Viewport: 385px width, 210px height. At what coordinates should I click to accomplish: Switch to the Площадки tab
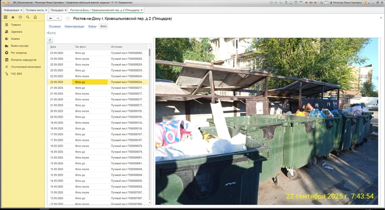click(x=57, y=10)
